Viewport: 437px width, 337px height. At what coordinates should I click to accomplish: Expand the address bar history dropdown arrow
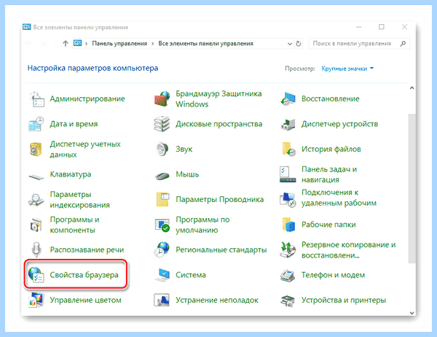tap(290, 44)
